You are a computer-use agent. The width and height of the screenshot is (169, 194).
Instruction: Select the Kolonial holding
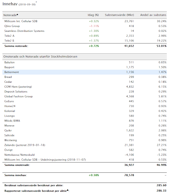[x=85, y=111]
